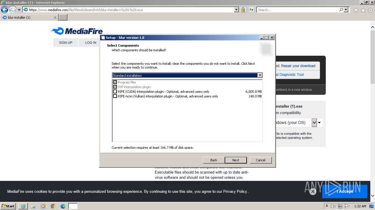The image size is (375, 210).
Task: Select the blur-installer (1) tab
Action: click(x=29, y=17)
